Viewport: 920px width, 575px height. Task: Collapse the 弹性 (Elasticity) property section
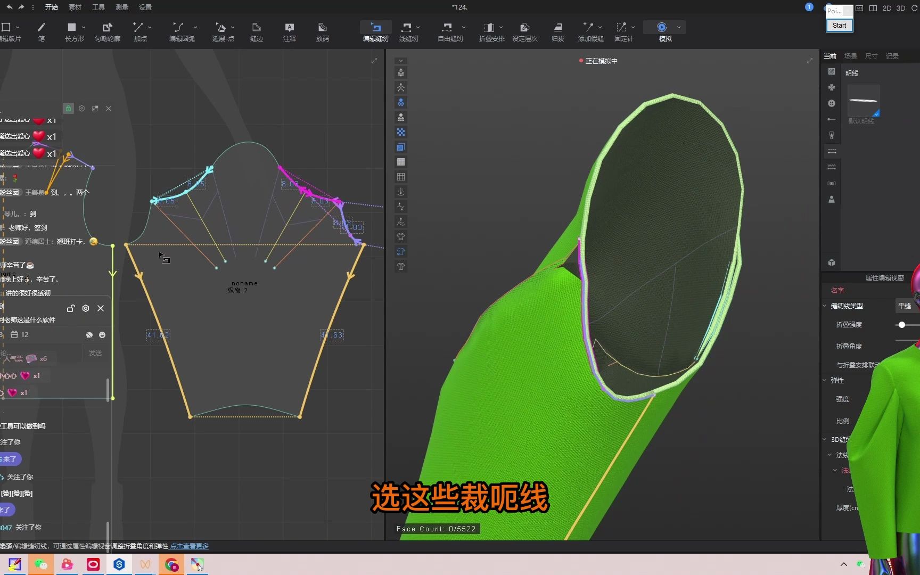[x=825, y=380]
